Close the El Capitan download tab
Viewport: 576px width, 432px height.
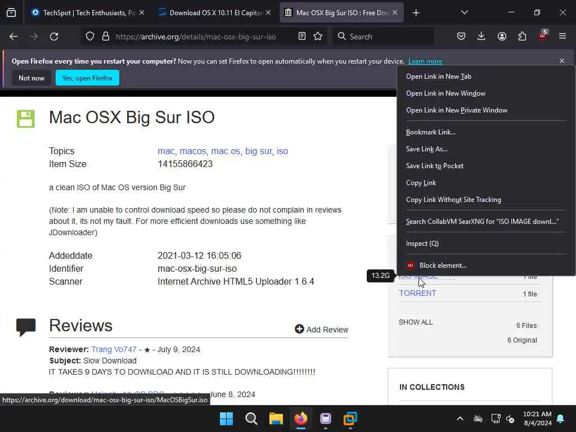(268, 13)
